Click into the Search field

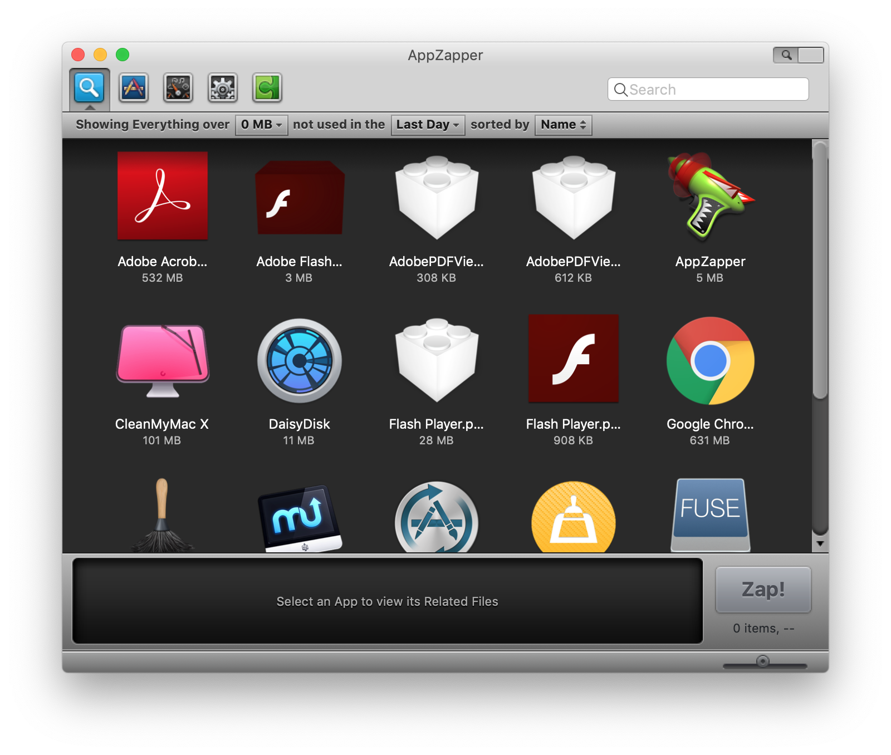coord(708,89)
